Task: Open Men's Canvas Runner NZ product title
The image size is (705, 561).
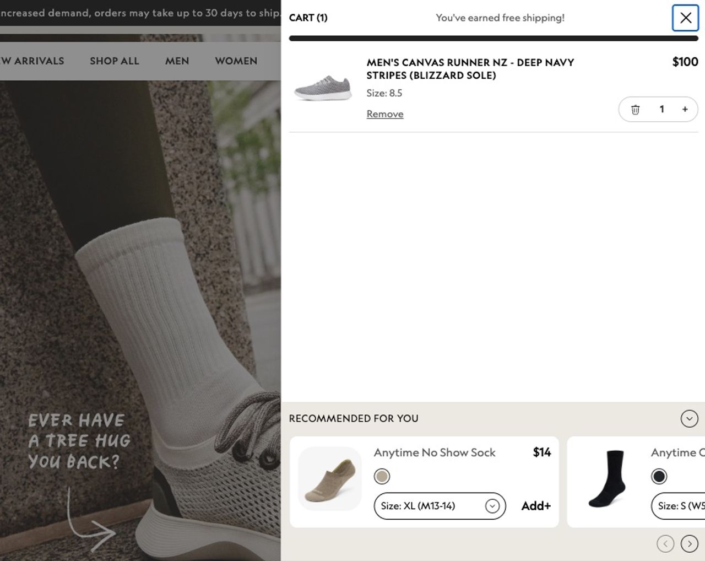Action: pos(470,69)
